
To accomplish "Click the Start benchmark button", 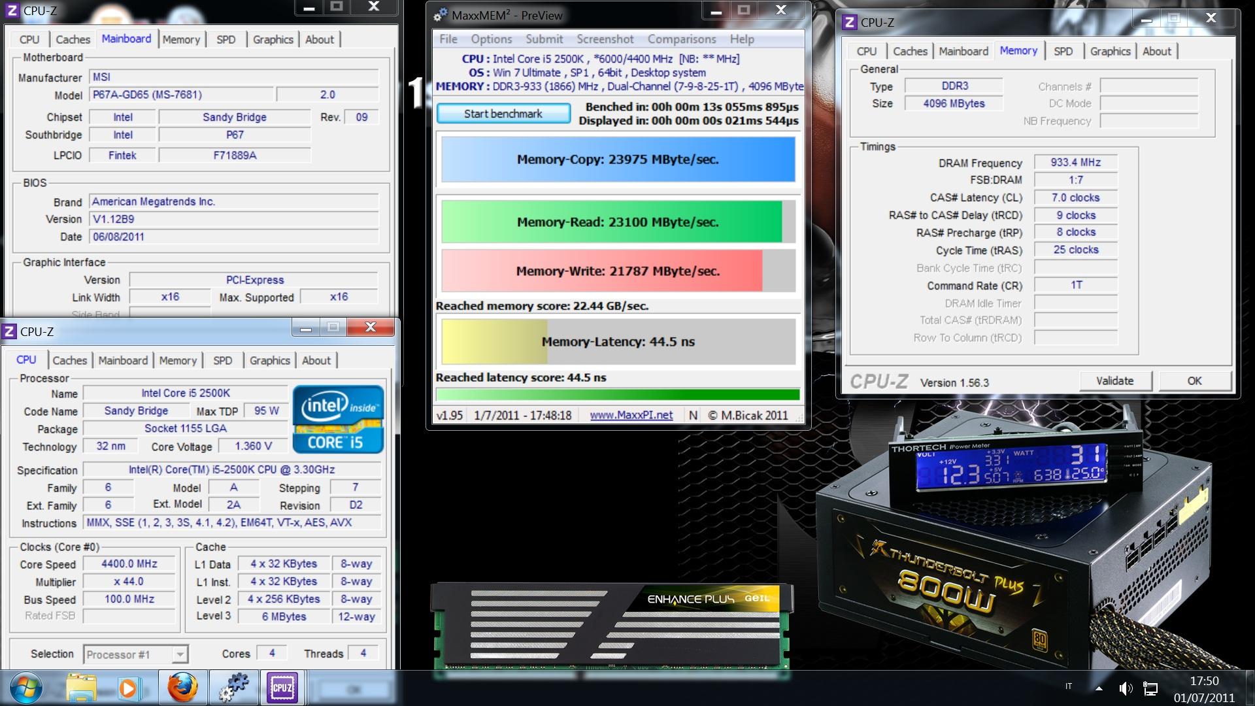I will click(x=503, y=114).
